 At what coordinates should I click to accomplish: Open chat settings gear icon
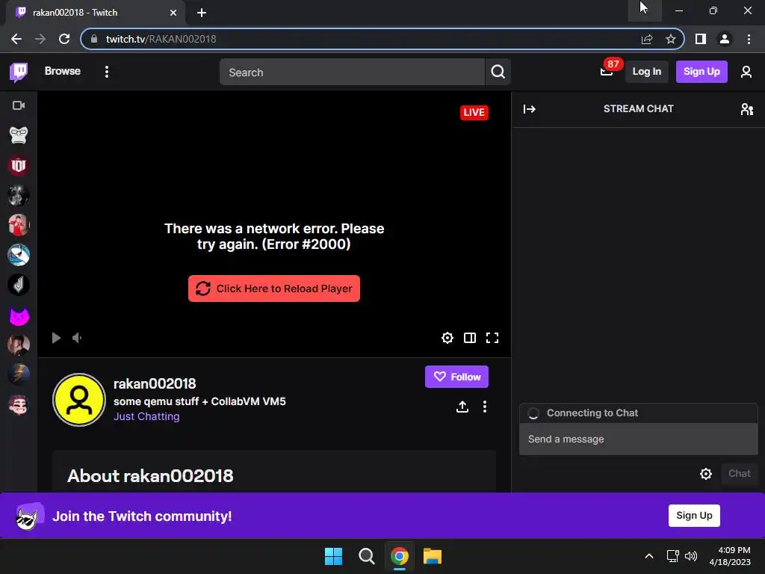[705, 473]
